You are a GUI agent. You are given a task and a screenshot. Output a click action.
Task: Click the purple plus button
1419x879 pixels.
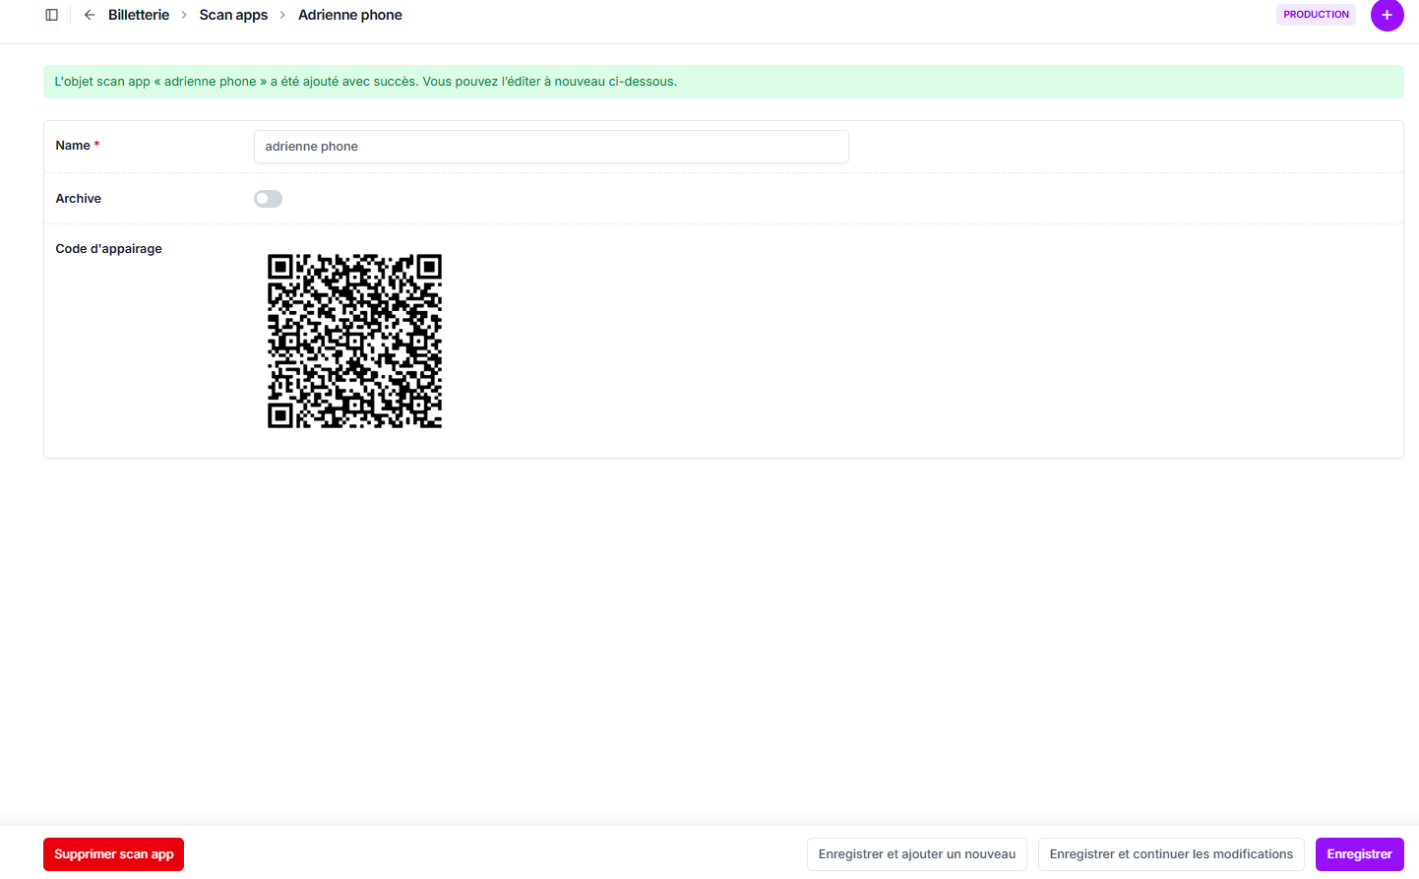click(x=1387, y=15)
